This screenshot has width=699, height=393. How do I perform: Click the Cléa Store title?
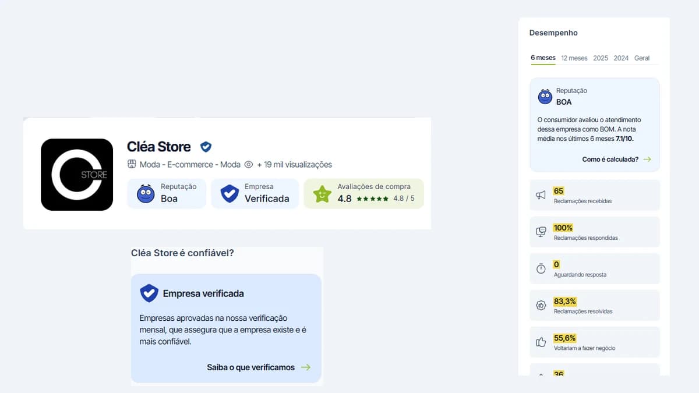coord(159,147)
